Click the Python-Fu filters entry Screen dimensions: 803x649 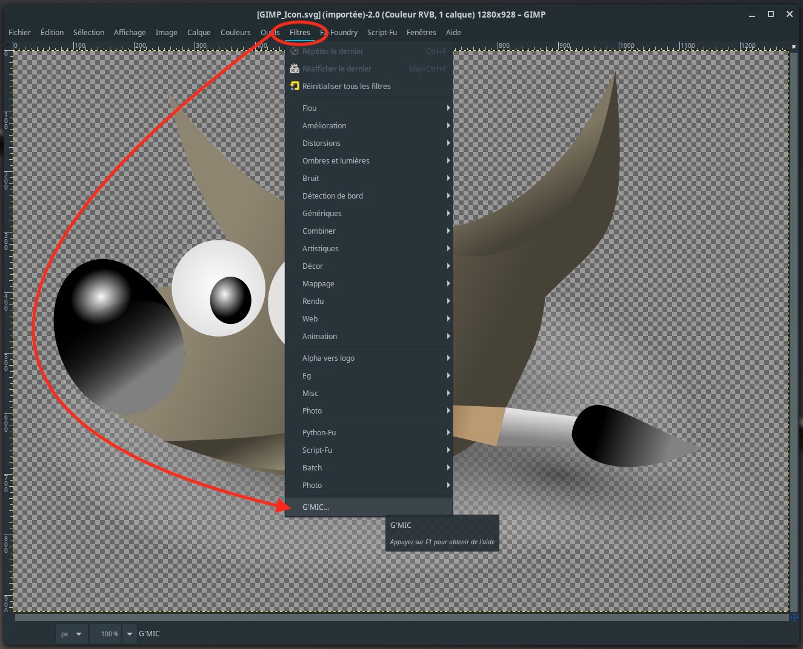coord(368,432)
